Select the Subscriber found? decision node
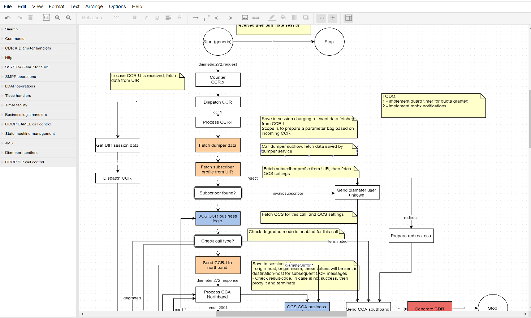Screen dimensions: 531x318 point(218,193)
